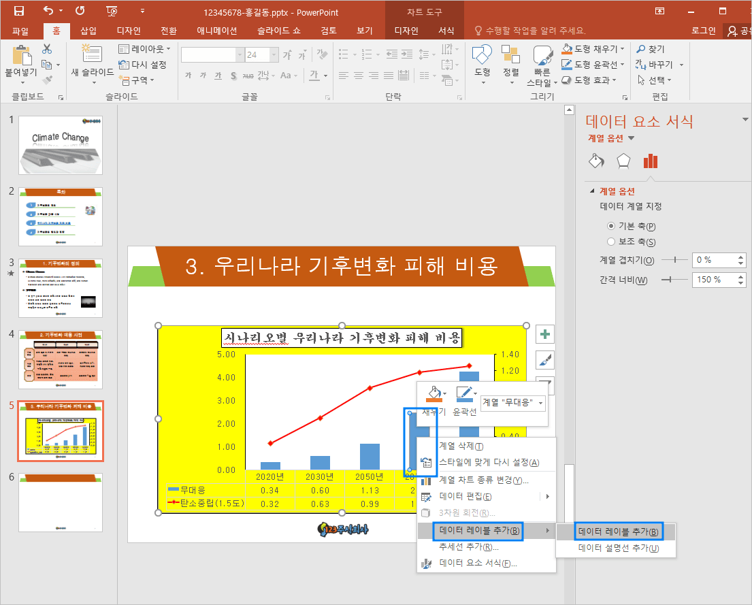Collapse the 계열 옵션 section triangle
This screenshot has width=752, height=605.
coord(592,191)
